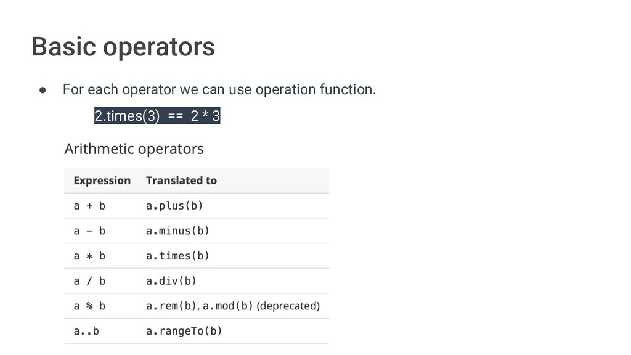Image resolution: width=631 pixels, height=355 pixels.
Task: Click the "Translated to" column header
Action: (181, 181)
